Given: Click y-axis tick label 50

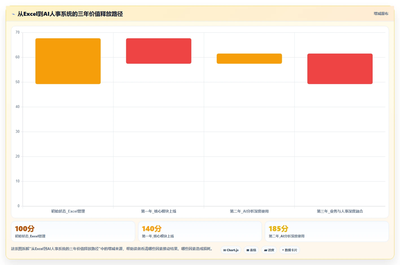Looking at the screenshot, I should click(18, 82).
